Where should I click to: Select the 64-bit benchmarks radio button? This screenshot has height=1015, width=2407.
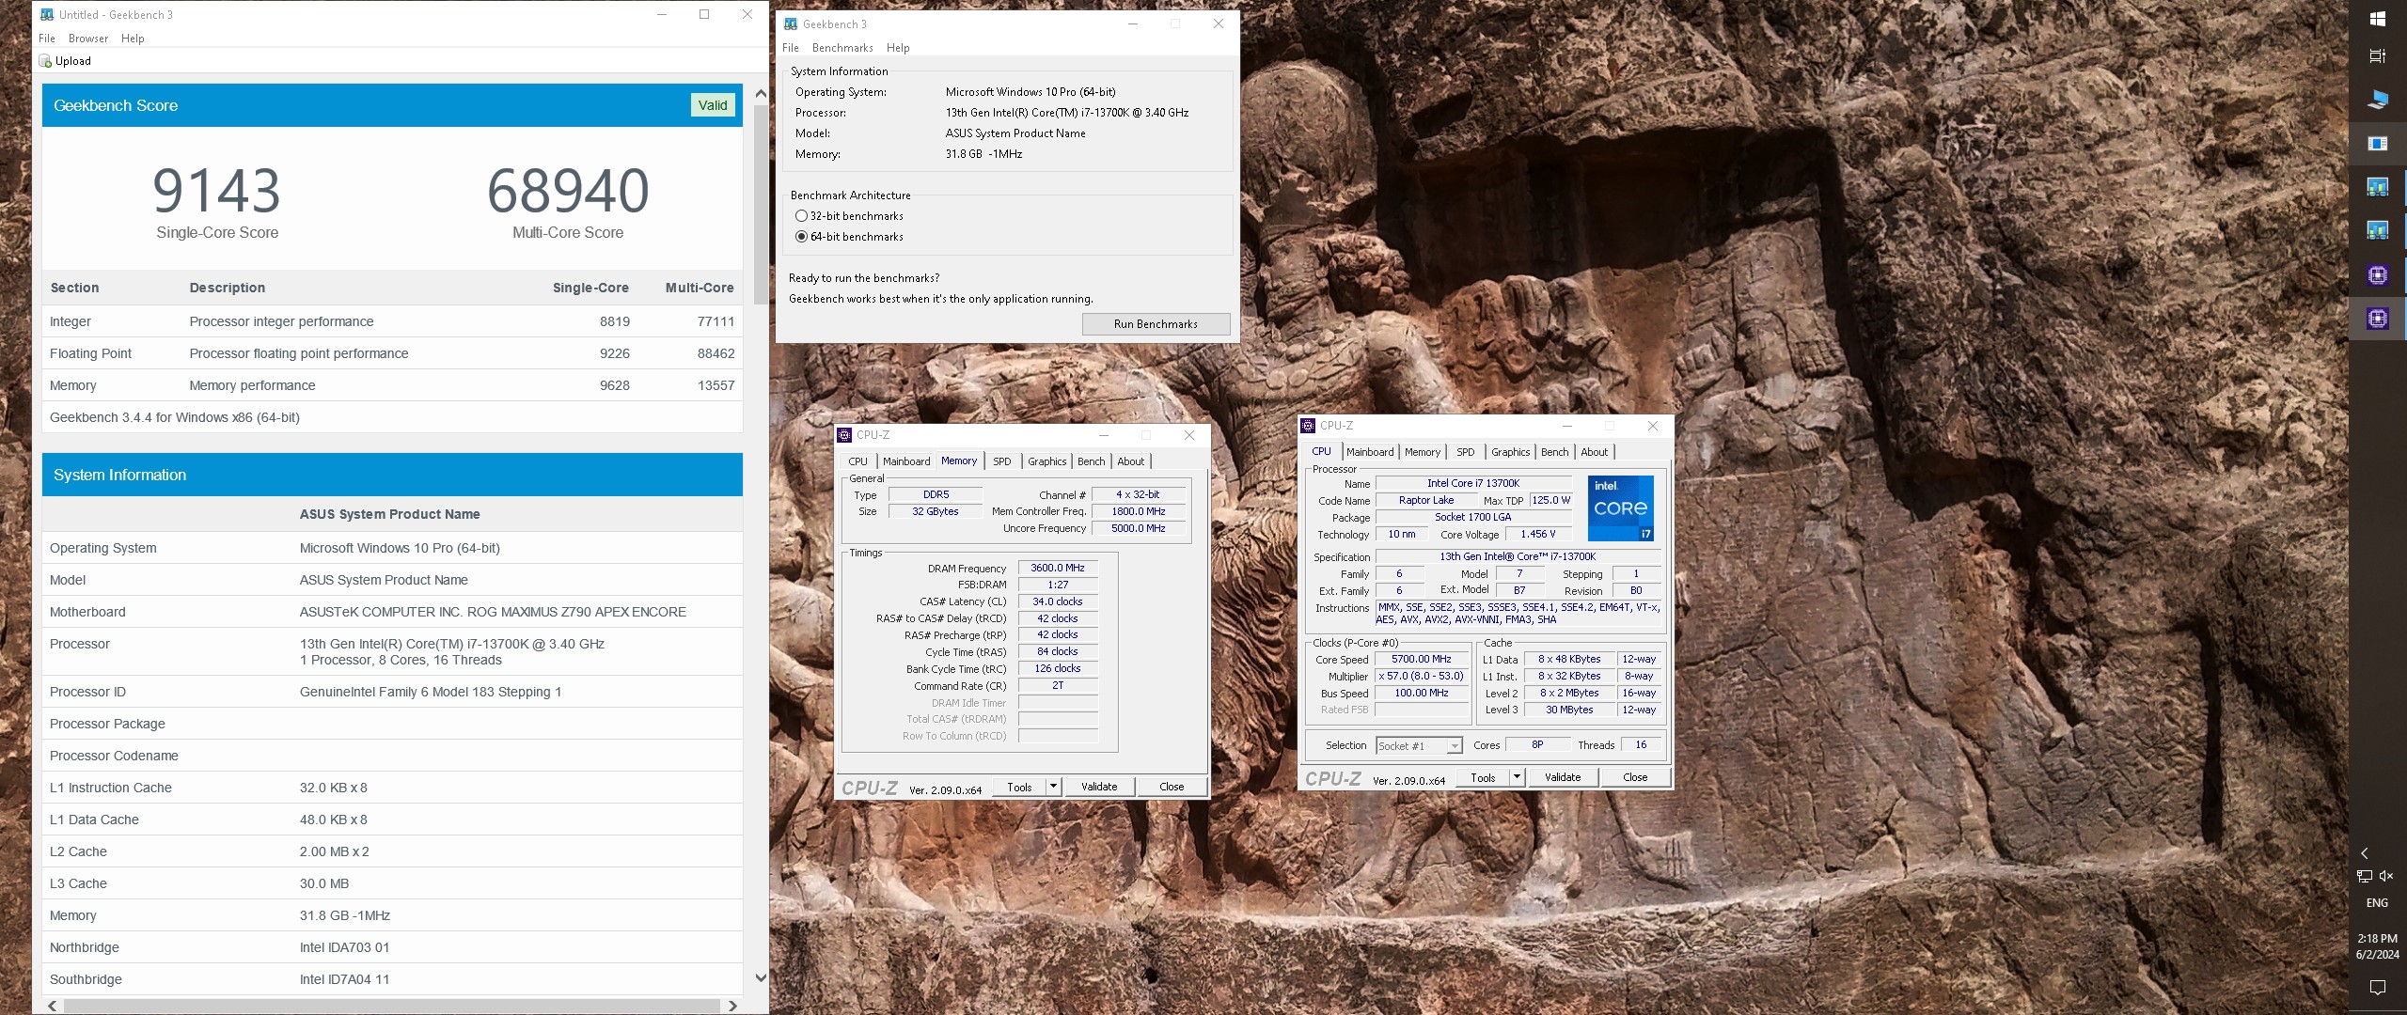tap(801, 237)
